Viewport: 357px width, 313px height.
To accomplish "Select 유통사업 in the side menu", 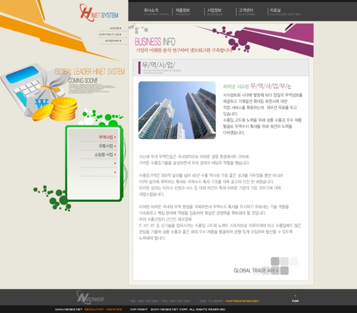I will (105, 146).
